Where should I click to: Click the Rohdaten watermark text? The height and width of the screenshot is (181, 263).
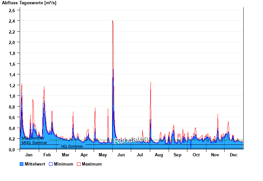click(x=131, y=140)
